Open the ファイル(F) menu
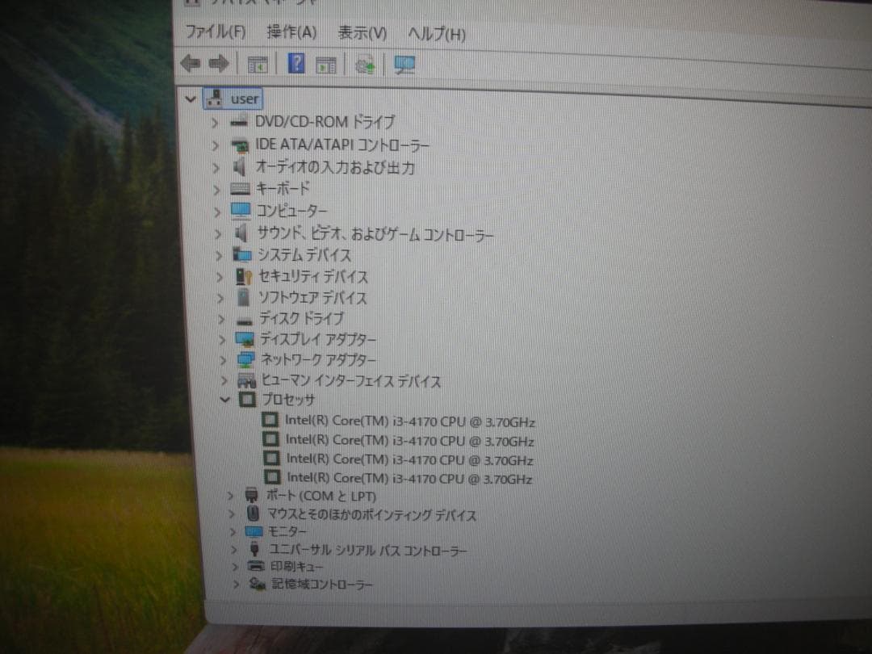Image resolution: width=872 pixels, height=654 pixels. pos(215,34)
